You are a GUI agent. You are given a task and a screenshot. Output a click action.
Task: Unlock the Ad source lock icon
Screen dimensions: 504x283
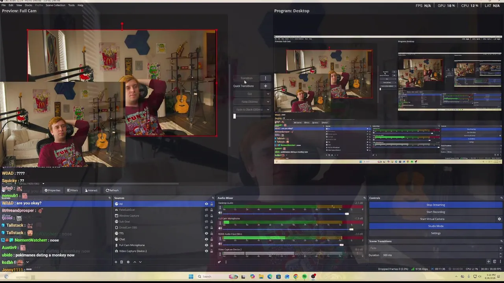(211, 204)
